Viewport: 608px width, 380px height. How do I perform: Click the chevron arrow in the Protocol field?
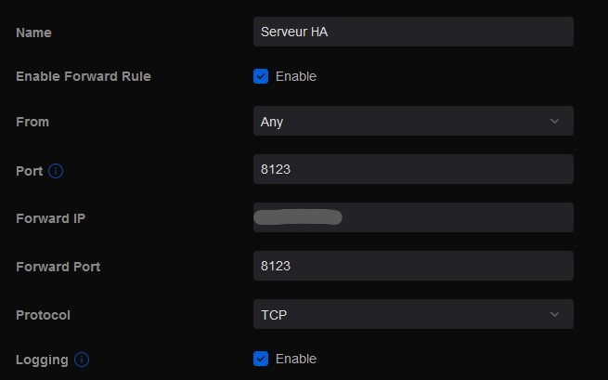[555, 314]
